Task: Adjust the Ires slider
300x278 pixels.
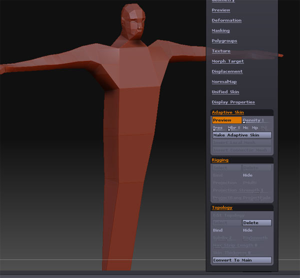Action: click(219, 128)
